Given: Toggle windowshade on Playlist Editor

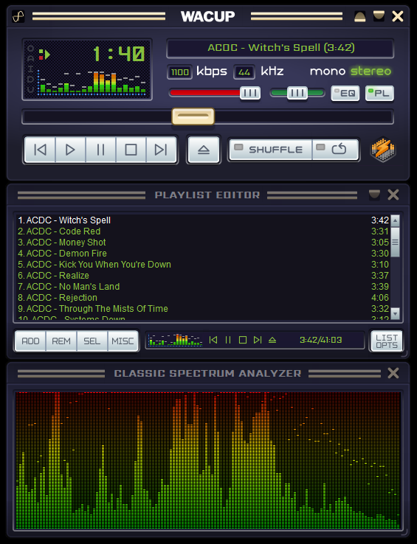Looking at the screenshot, I should (374, 195).
